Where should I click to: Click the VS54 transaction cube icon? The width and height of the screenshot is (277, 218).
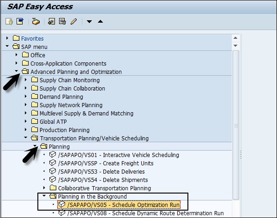(53, 180)
